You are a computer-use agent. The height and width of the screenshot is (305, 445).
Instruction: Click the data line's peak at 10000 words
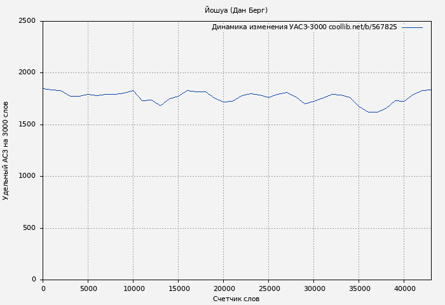tap(133, 91)
